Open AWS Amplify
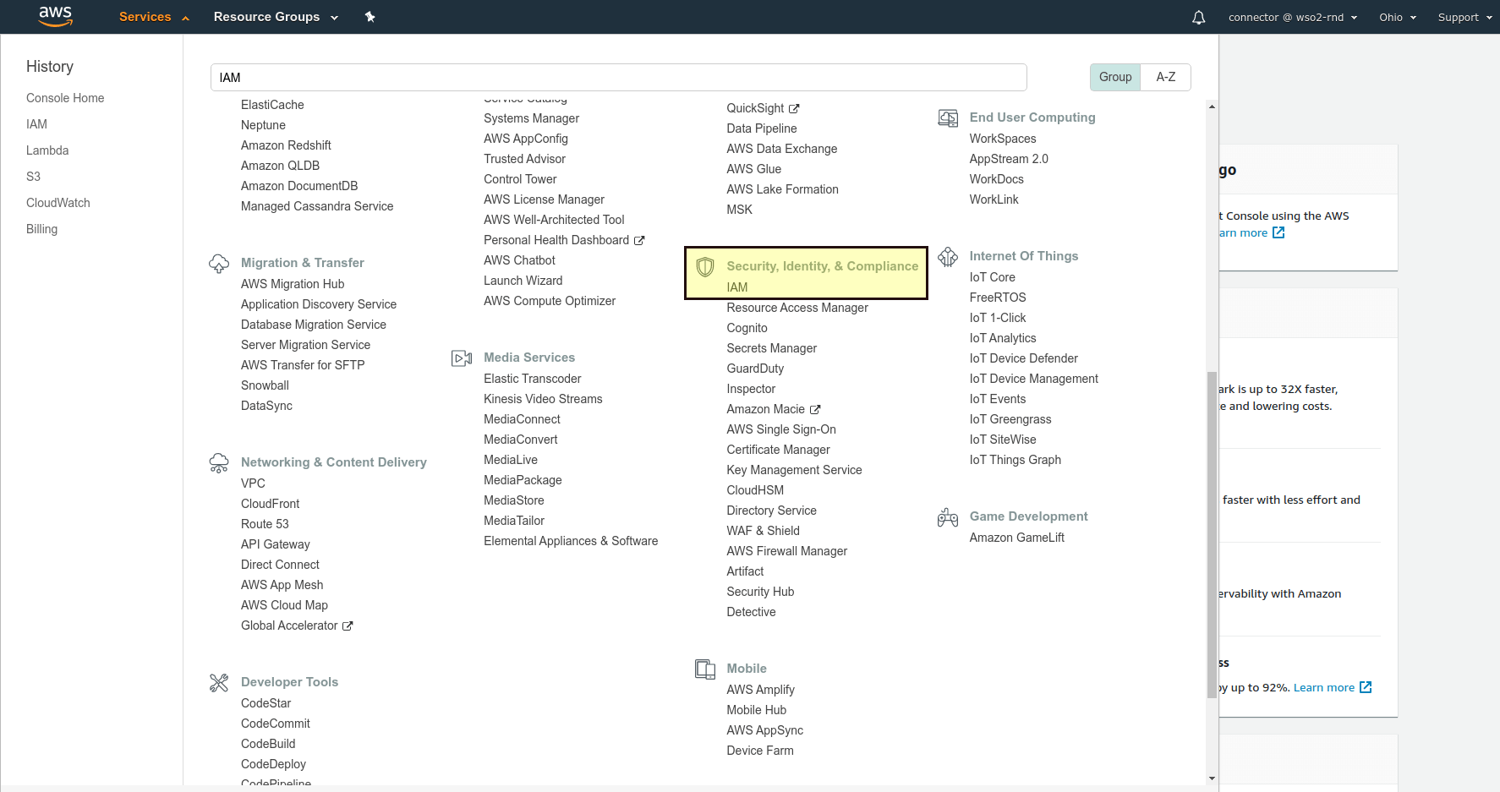Image resolution: width=1500 pixels, height=792 pixels. (x=761, y=690)
